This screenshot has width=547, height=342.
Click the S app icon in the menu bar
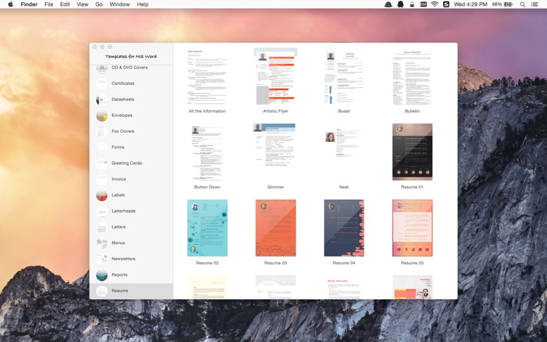pos(446,4)
